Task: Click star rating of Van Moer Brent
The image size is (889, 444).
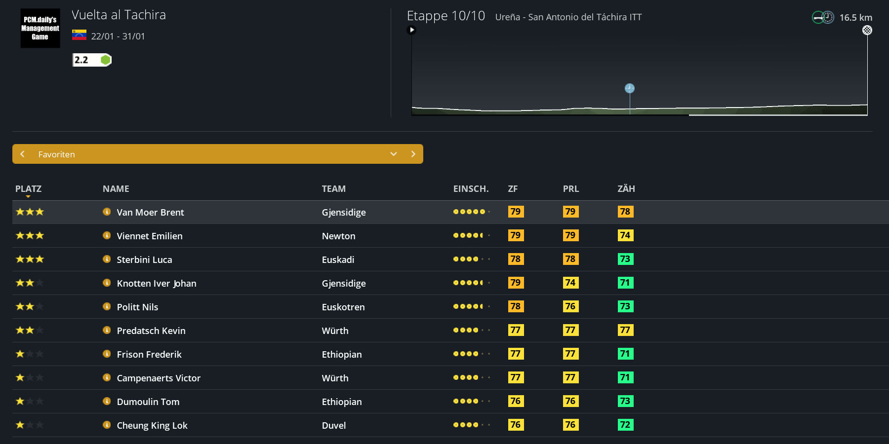Action: coord(30,212)
